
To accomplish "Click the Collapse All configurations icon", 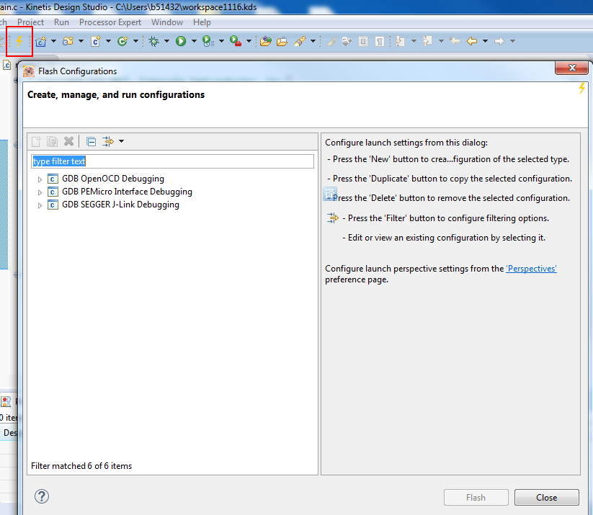I will click(x=91, y=142).
